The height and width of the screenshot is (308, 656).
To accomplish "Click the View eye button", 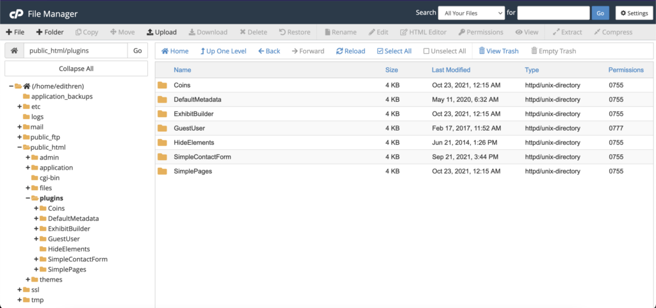I will (x=527, y=32).
